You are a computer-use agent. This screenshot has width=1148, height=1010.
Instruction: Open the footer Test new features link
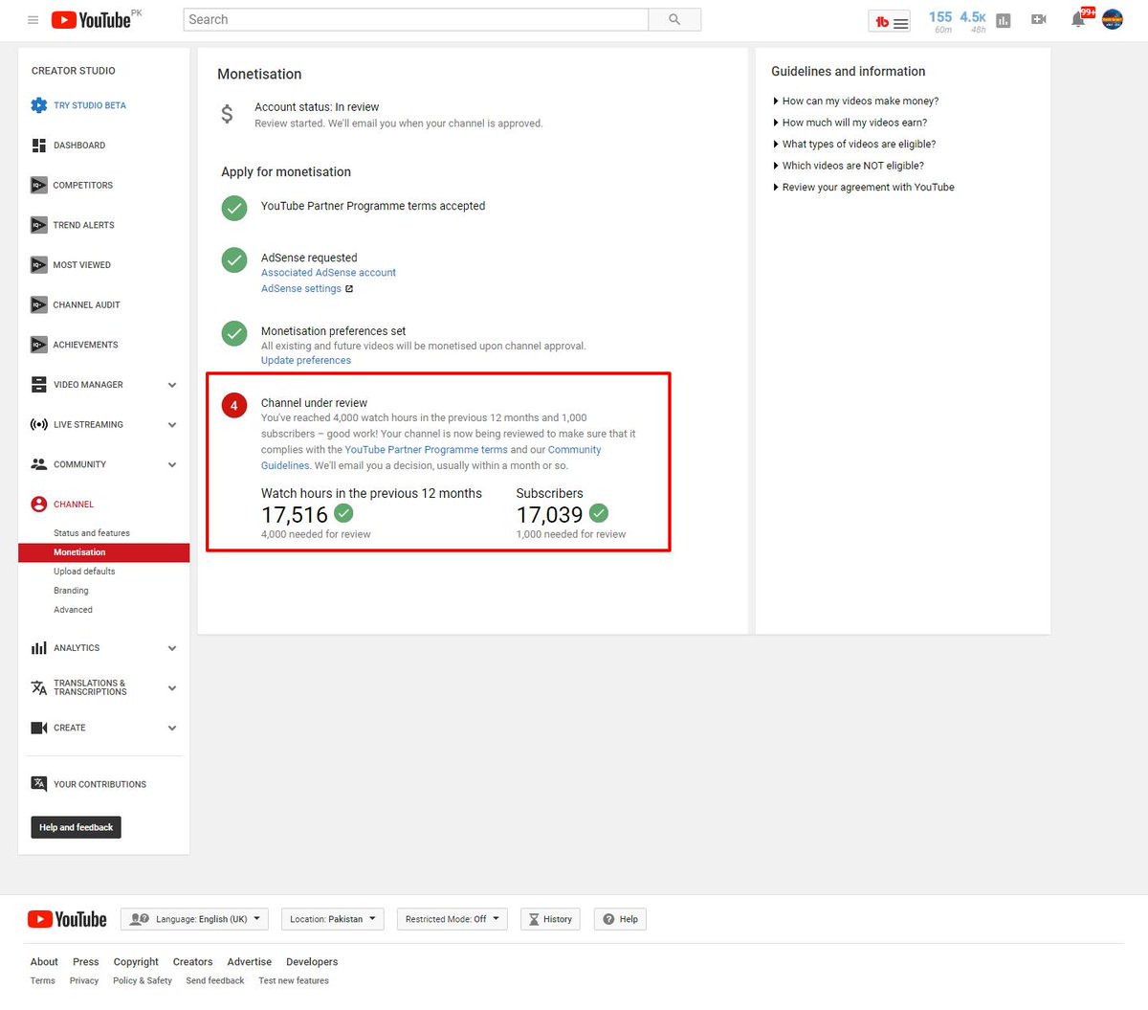tap(294, 981)
